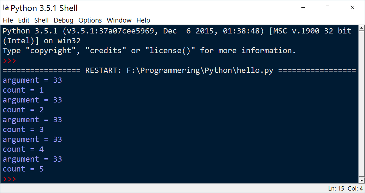Open the Edit menu
The width and height of the screenshot is (365, 193).
pyautogui.click(x=24, y=20)
